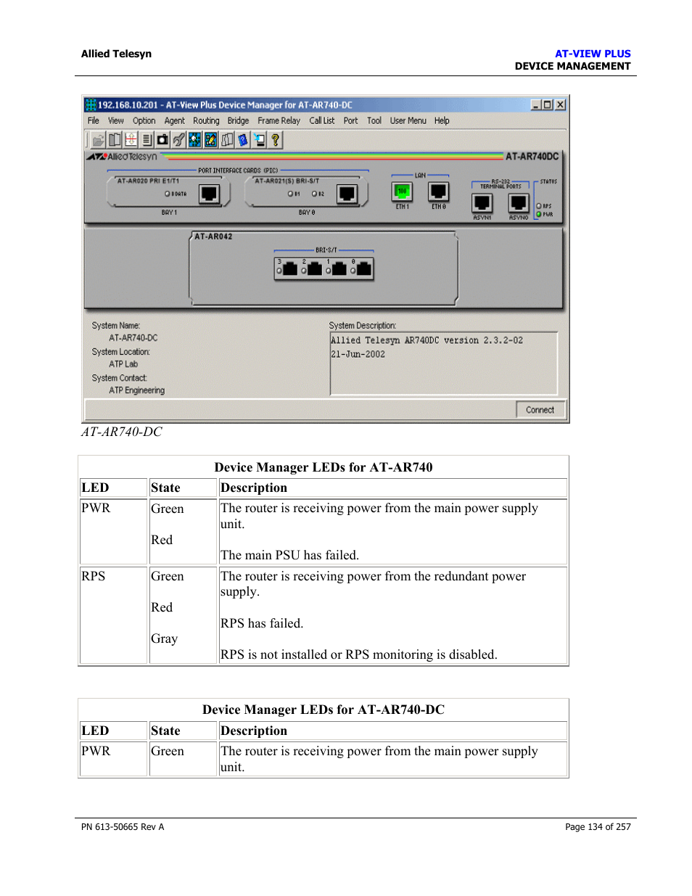Click the Allied Telesyn logo on chassis

coord(122,156)
